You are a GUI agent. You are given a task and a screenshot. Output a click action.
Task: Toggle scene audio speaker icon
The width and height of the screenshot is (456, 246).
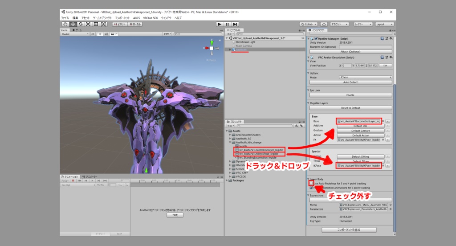[106, 34]
